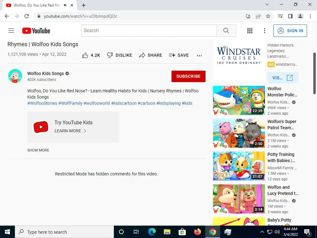Open Wolfoo and Lucy Pretend thumbnail

tap(239, 199)
